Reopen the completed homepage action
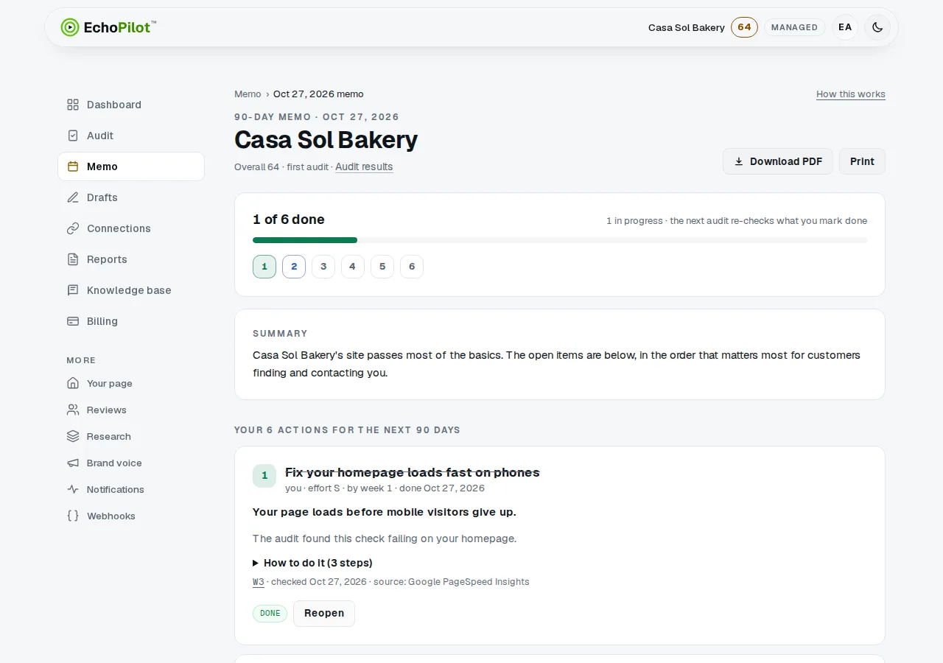Viewport: 943px width, 663px height. coord(324,613)
